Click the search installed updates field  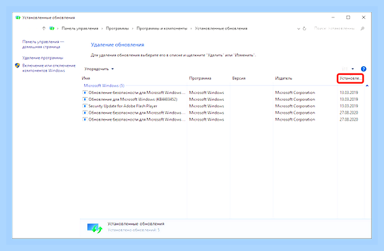point(334,28)
